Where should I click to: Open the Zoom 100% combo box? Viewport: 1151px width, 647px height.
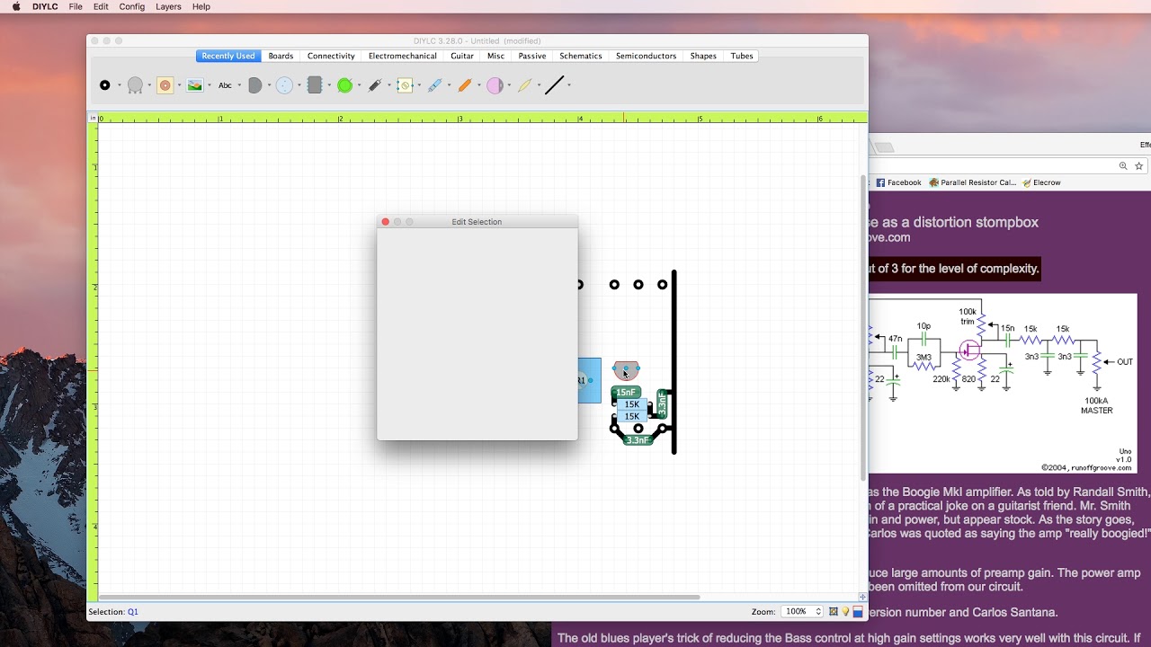(x=801, y=612)
